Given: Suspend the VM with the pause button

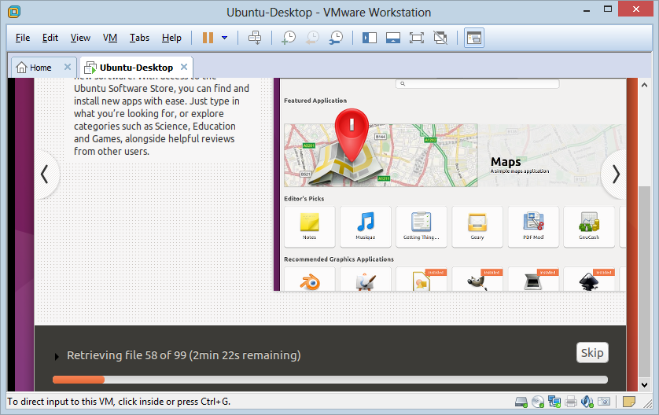Looking at the screenshot, I should (208, 38).
